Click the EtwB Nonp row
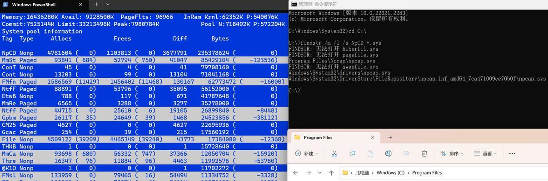 pyautogui.click(x=144, y=96)
